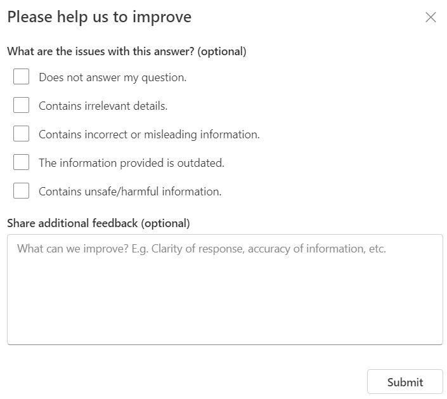Click the 'What are the issues with this answer?' heading

coord(126,51)
